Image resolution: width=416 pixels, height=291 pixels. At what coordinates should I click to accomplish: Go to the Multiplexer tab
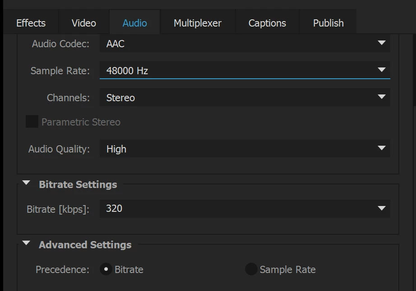198,23
